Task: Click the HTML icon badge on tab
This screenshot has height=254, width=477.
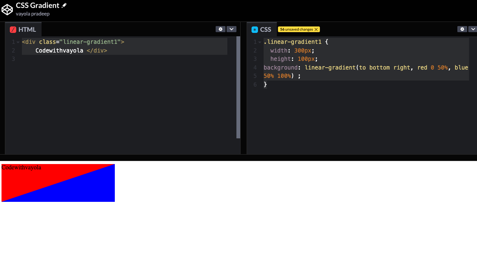Action: [13, 29]
